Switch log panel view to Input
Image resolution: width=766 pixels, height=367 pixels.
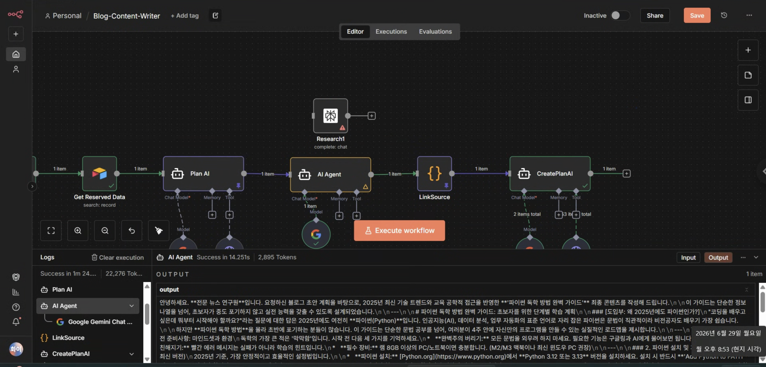[688, 257]
